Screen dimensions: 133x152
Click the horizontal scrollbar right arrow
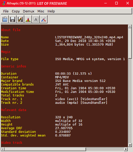click(x=126, y=149)
